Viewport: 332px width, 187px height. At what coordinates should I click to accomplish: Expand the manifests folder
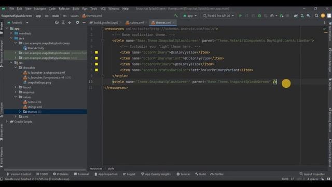[x=11, y=33]
